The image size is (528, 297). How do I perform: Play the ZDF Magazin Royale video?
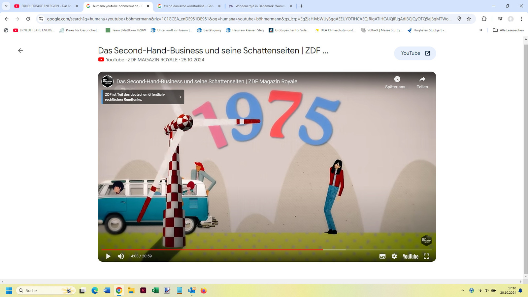(x=108, y=256)
